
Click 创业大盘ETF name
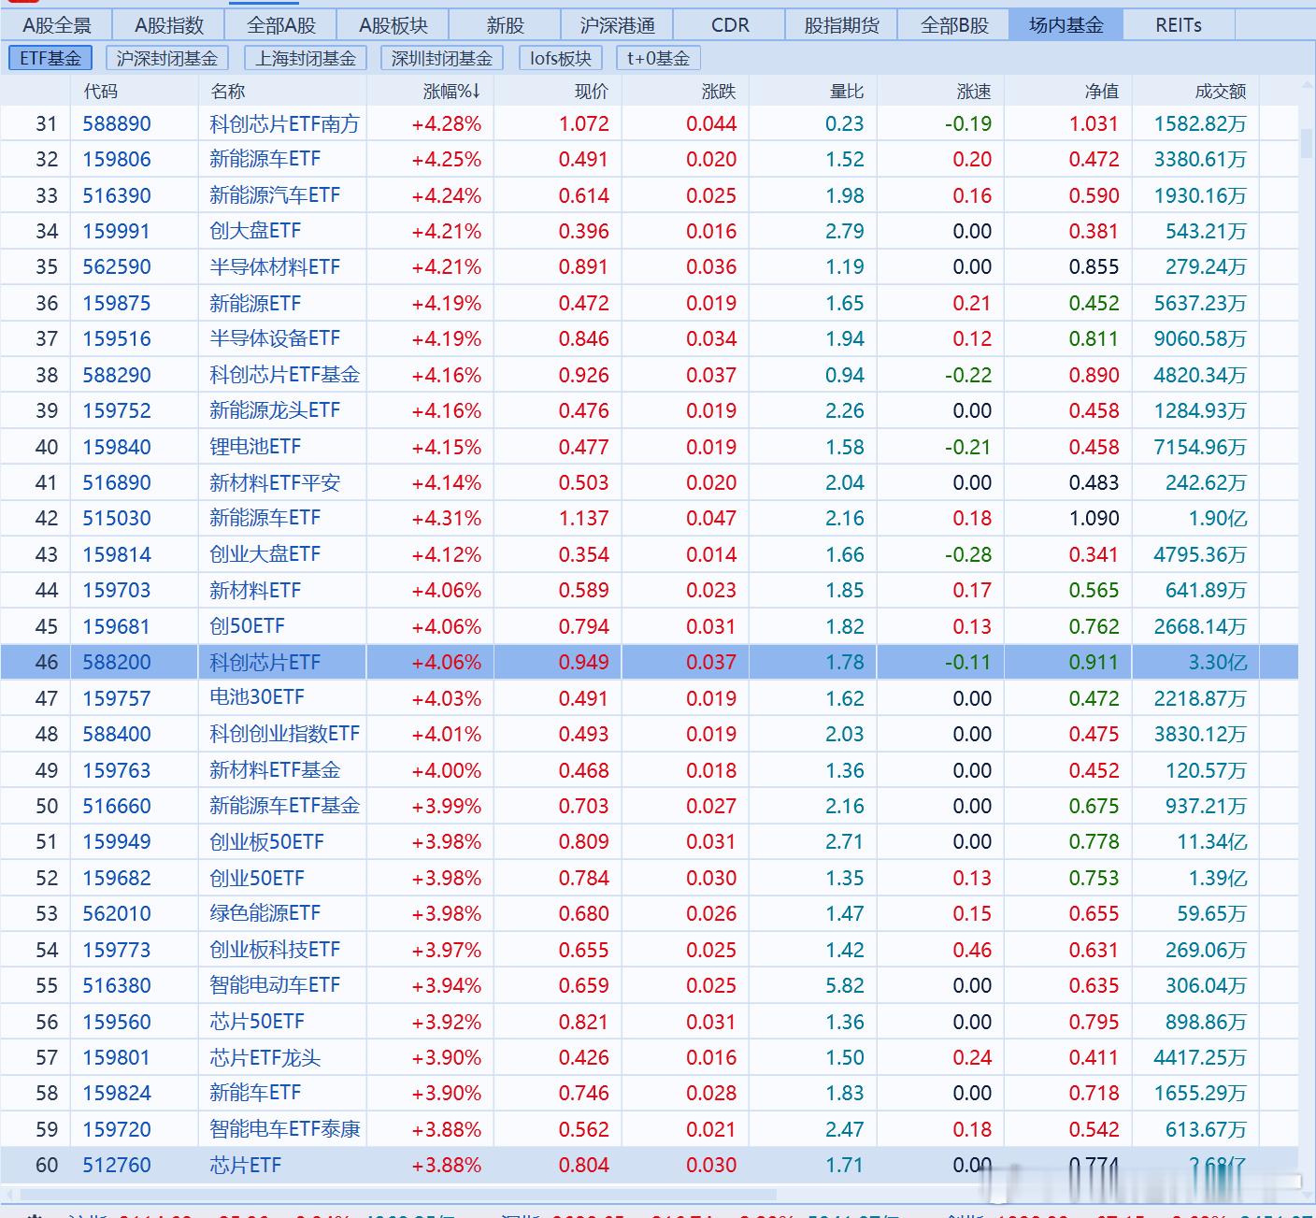265,554
